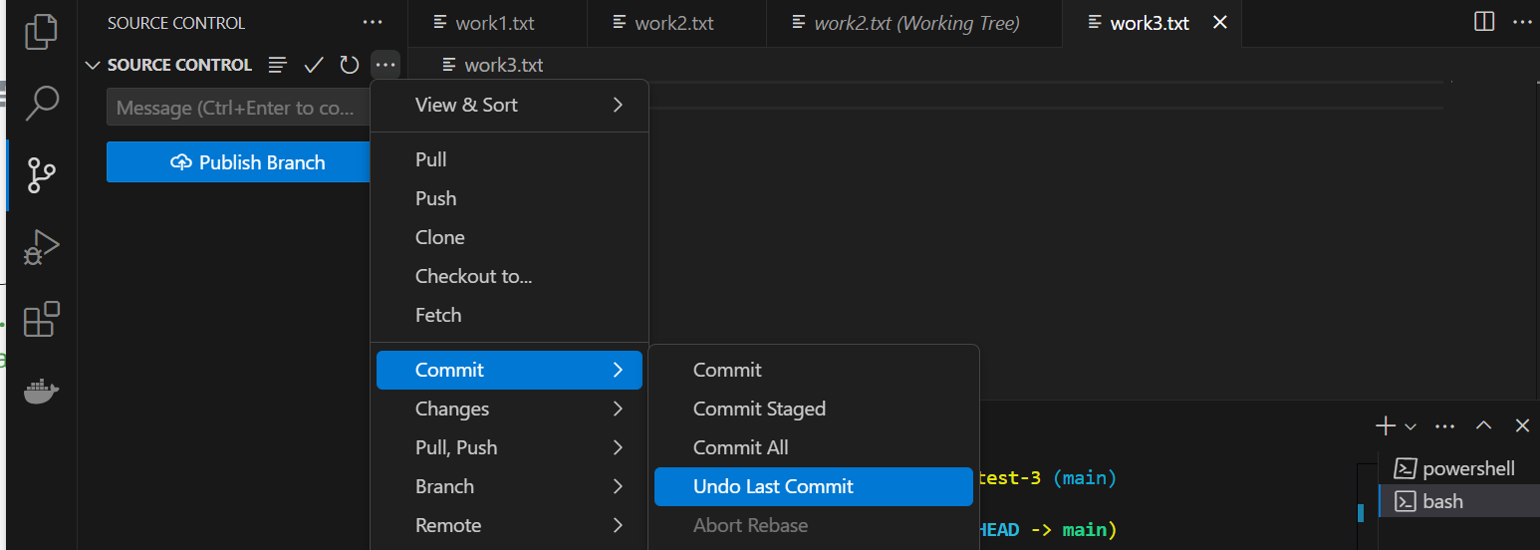This screenshot has height=550, width=1540.
Task: Select the powershell terminal in the list
Action: [1467, 468]
